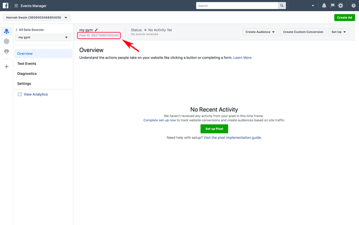This screenshot has width=359, height=225.
Task: Visit the pixel implementation guide link
Action: coord(233,138)
